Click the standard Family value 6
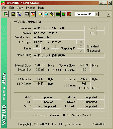The width and height of the screenshot is (113, 129). [x=37, y=46]
